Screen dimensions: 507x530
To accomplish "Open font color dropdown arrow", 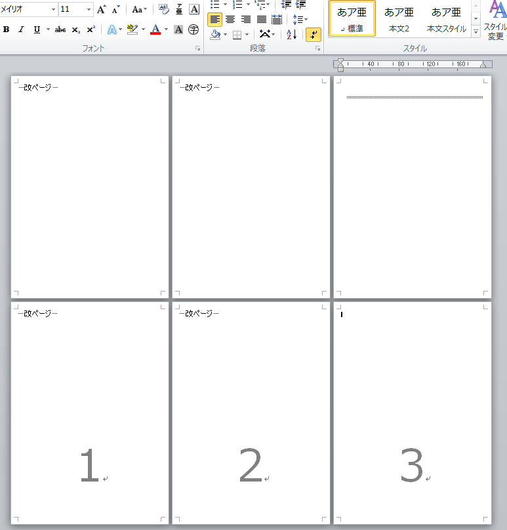I will click(x=166, y=29).
